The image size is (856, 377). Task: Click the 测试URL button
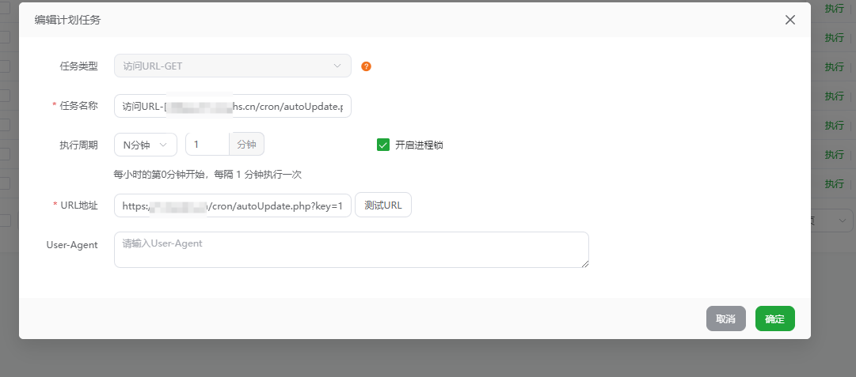(382, 205)
